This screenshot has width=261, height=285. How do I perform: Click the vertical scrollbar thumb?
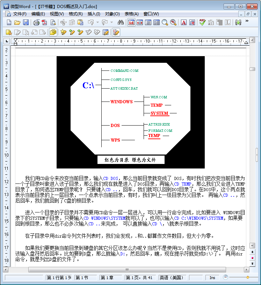pos(252,69)
